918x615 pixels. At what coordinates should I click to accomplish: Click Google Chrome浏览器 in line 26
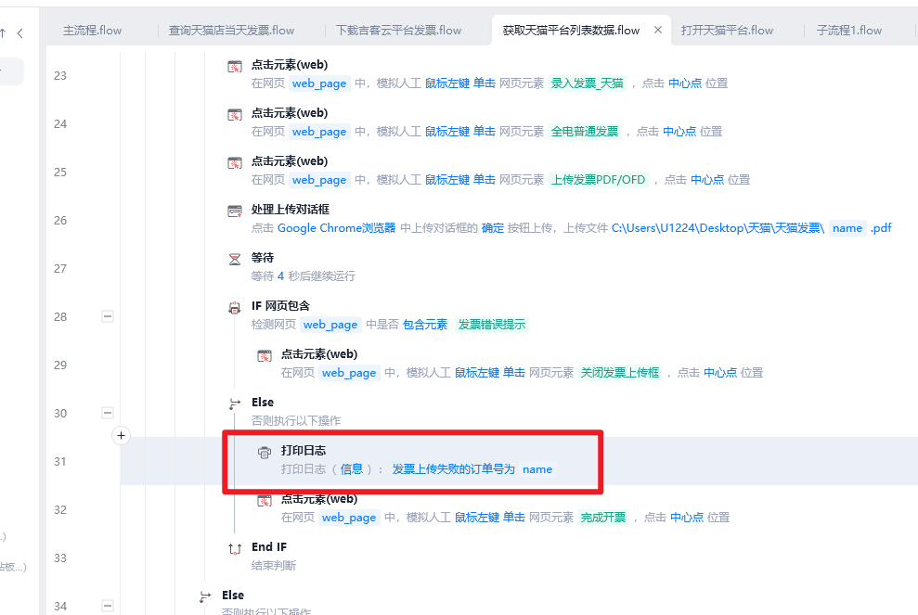[337, 228]
